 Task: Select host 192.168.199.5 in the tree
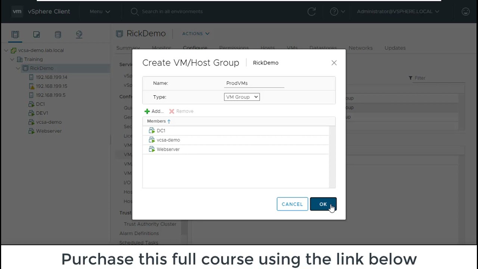[x=50, y=95]
